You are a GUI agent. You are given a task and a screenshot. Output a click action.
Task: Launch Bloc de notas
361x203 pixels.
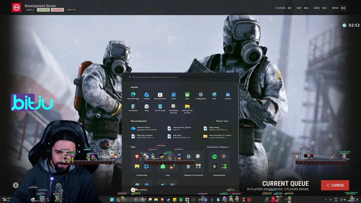[160, 108]
